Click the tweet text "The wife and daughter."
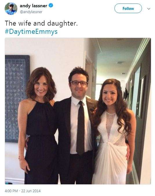Screen dimensions: 155x196 tap(41, 23)
